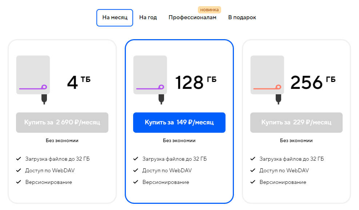This screenshot has width=359, height=210.
Task: Click Купить за 2 690 ₽/месяц button
Action: (x=62, y=123)
